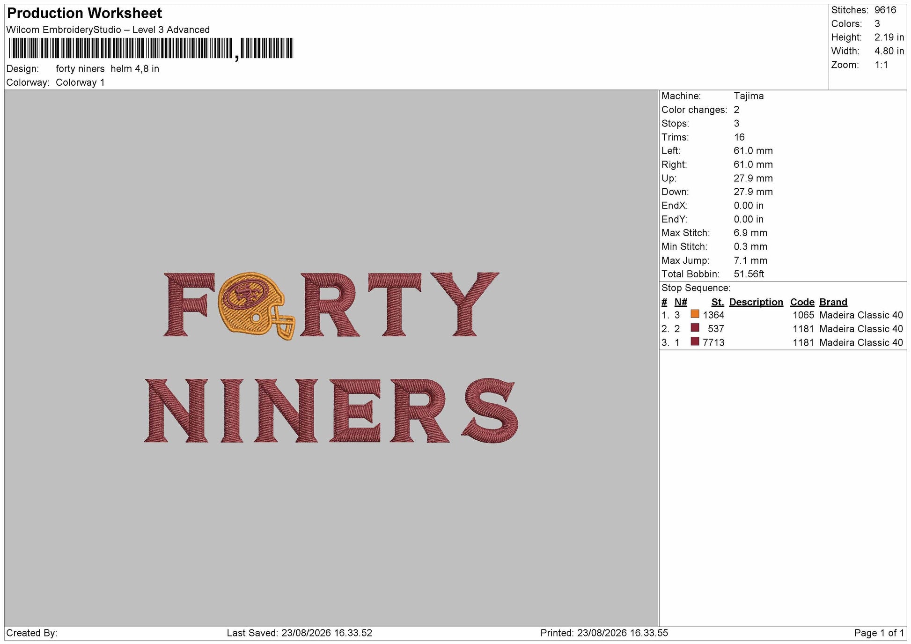Image resolution: width=911 pixels, height=644 pixels.
Task: Click the Up value "27.9 mm"
Action: tap(753, 178)
